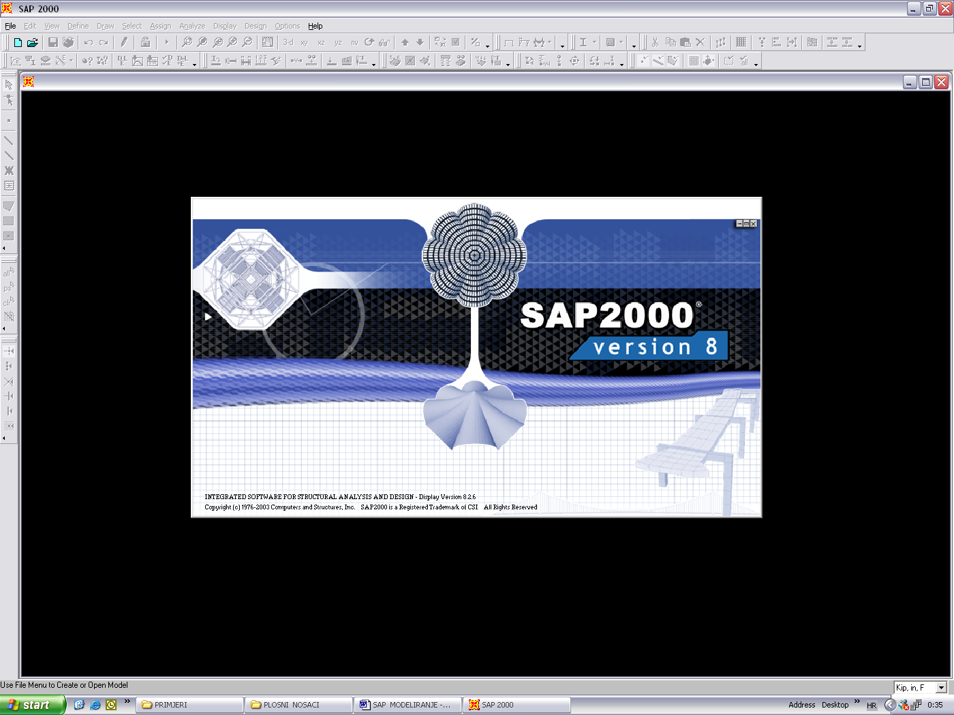Screen dimensions: 954x715
Task: Open the I-section icon dropdown arrow
Action: point(594,42)
